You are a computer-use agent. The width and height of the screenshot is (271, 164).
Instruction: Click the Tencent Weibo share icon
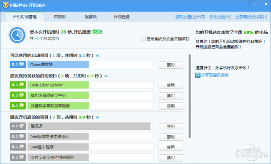198,75
